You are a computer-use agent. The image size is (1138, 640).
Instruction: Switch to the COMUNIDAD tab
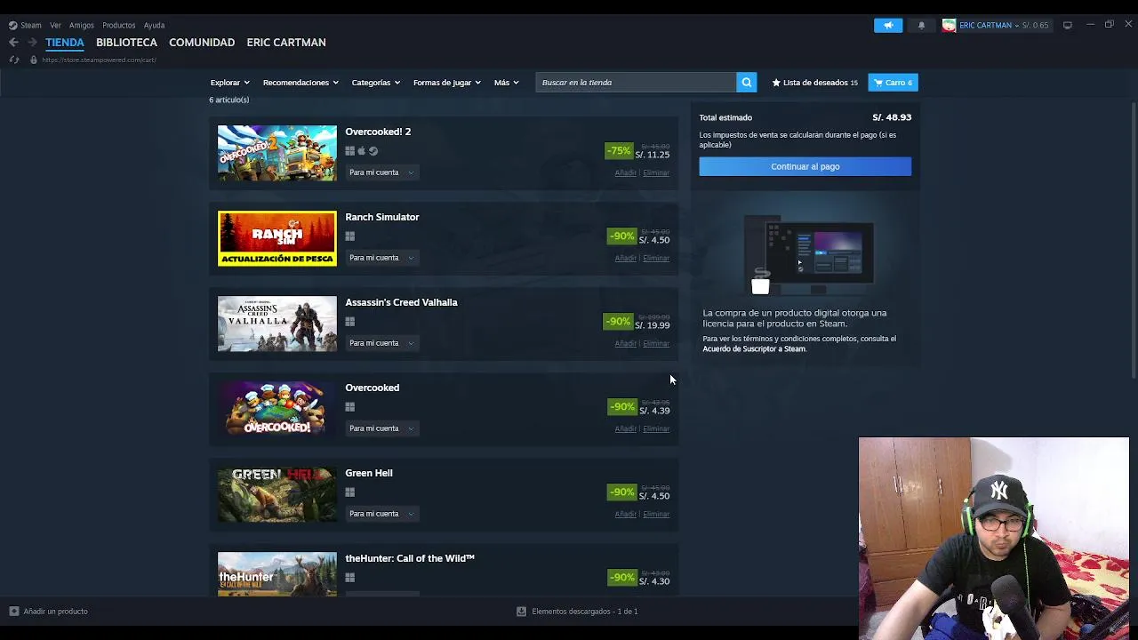tap(202, 42)
